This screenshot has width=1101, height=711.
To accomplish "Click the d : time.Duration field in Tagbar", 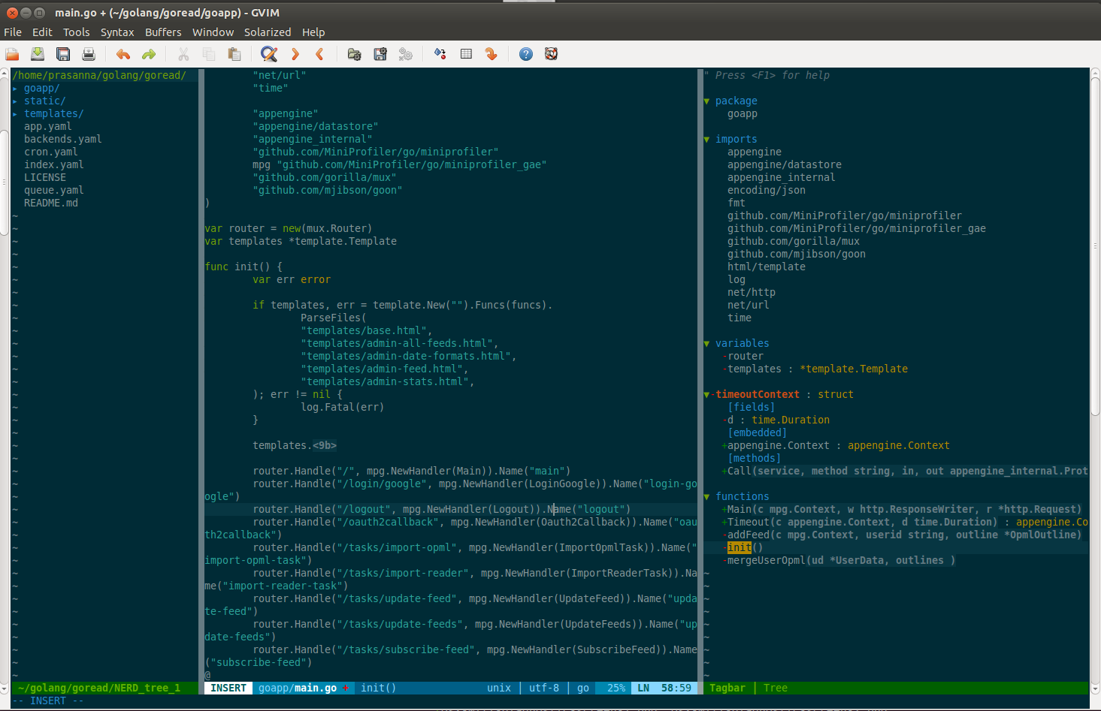I will (x=779, y=420).
